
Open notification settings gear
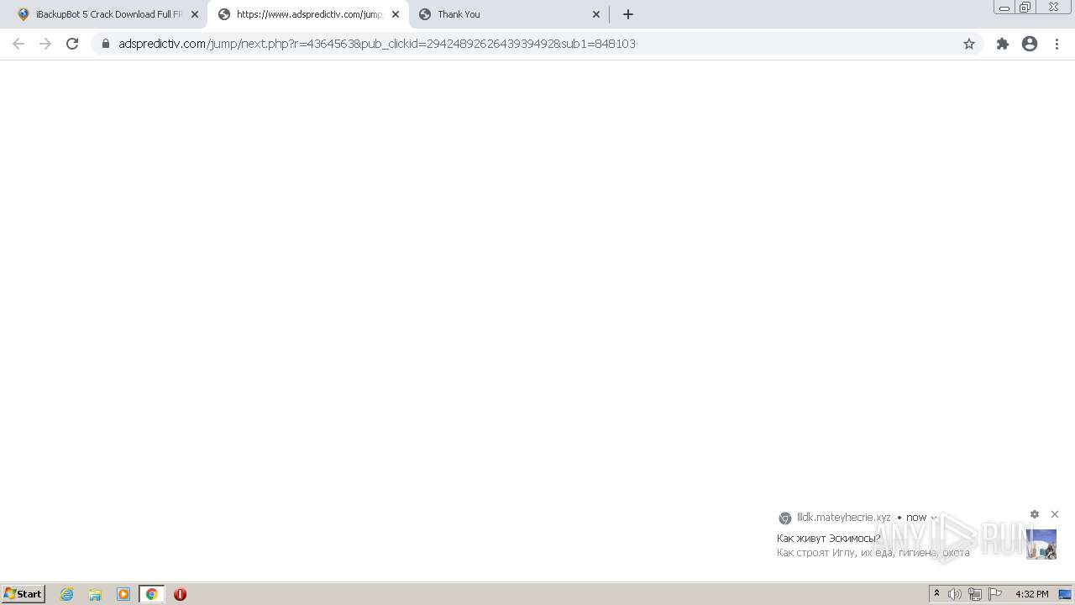coord(1035,514)
